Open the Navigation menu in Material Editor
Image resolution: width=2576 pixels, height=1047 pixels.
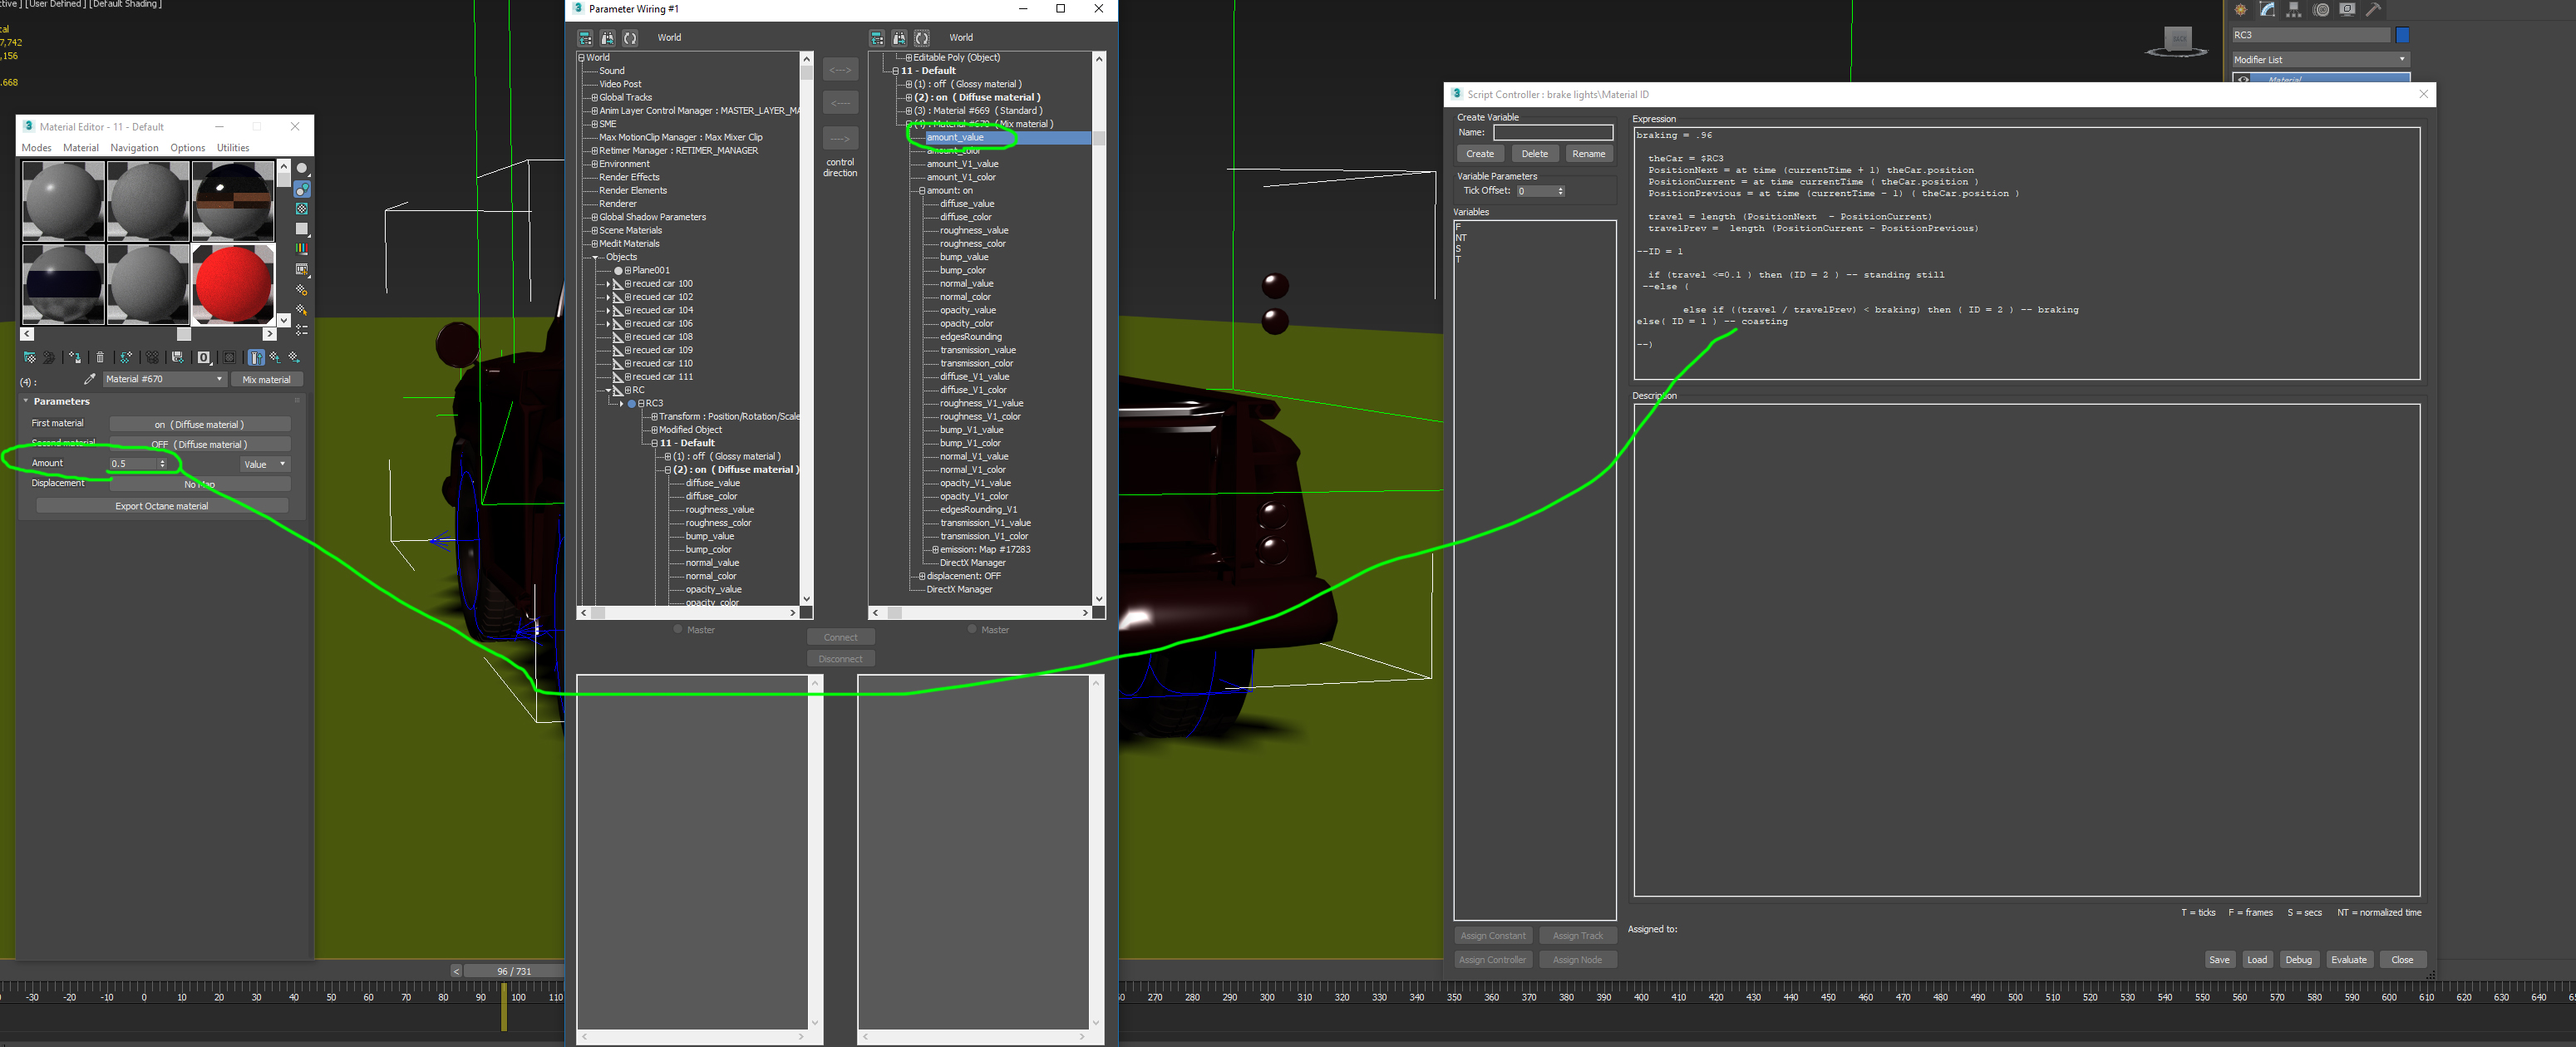point(134,148)
